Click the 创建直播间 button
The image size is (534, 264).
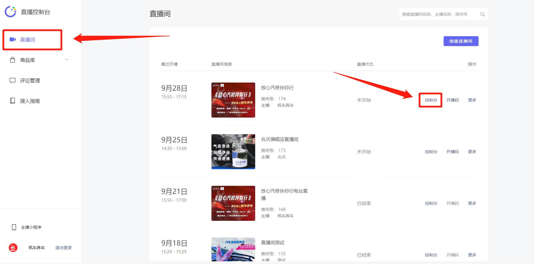pyautogui.click(x=461, y=41)
